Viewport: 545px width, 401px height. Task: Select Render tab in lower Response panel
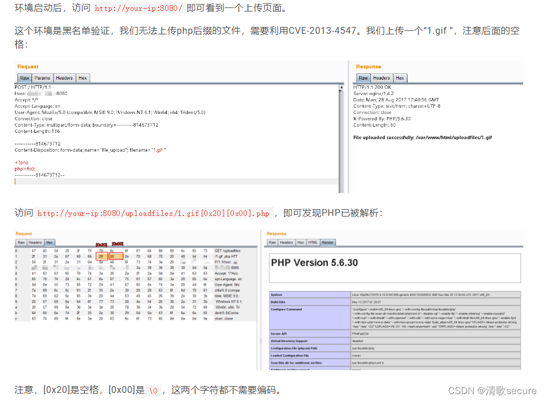[x=327, y=242]
